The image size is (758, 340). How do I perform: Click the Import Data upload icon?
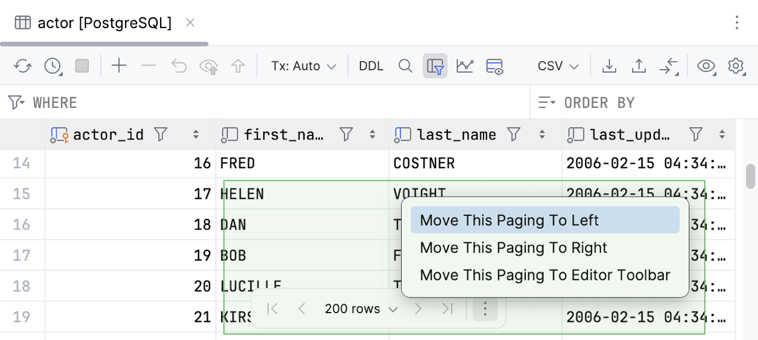point(639,66)
